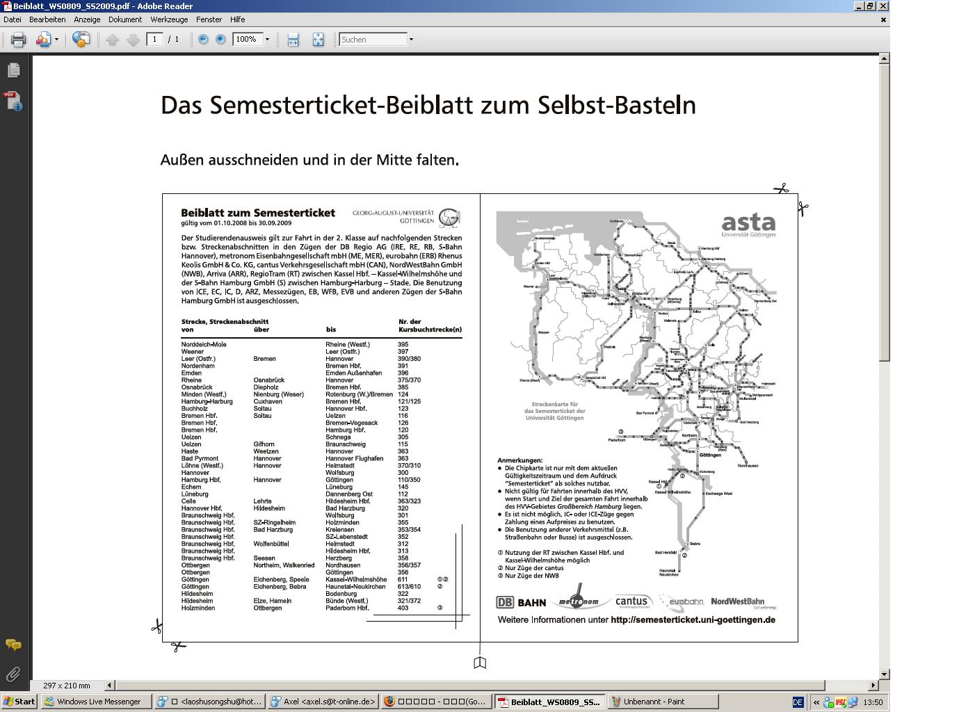Open the Fenster menu
The image size is (975, 712).
pos(209,19)
